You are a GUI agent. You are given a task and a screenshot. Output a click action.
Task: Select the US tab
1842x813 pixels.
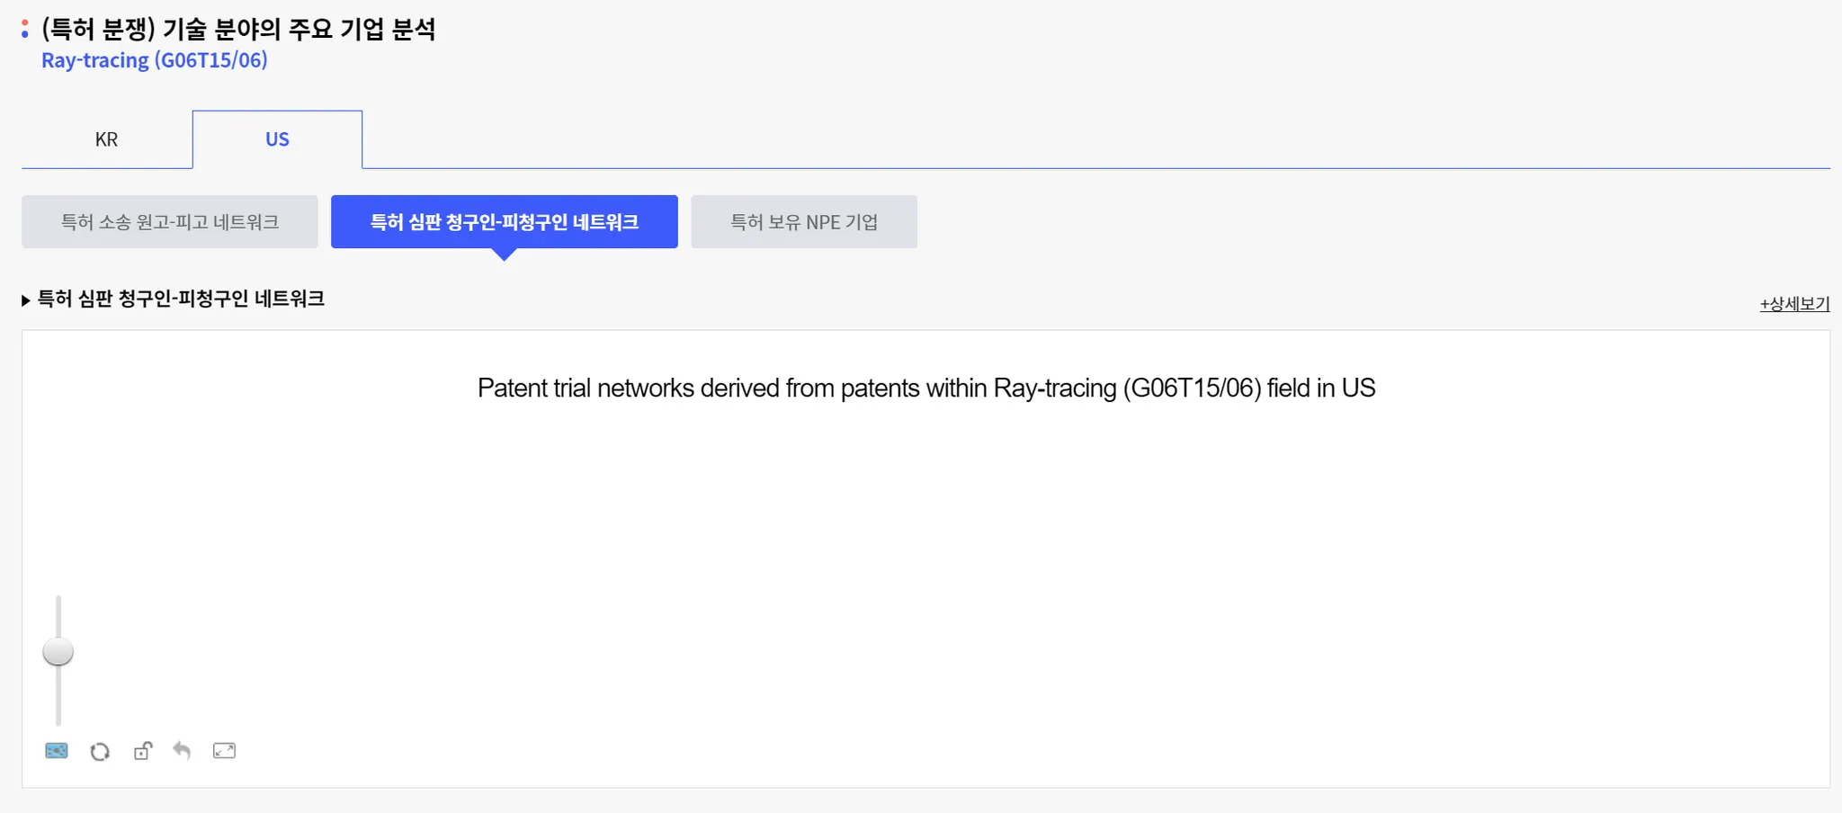click(x=277, y=139)
